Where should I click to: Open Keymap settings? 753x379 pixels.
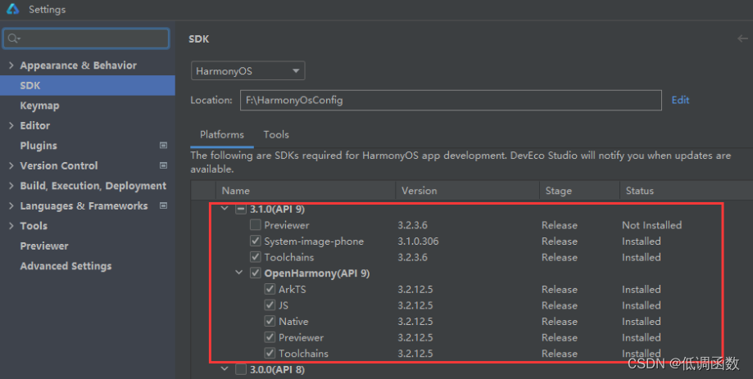coord(39,106)
